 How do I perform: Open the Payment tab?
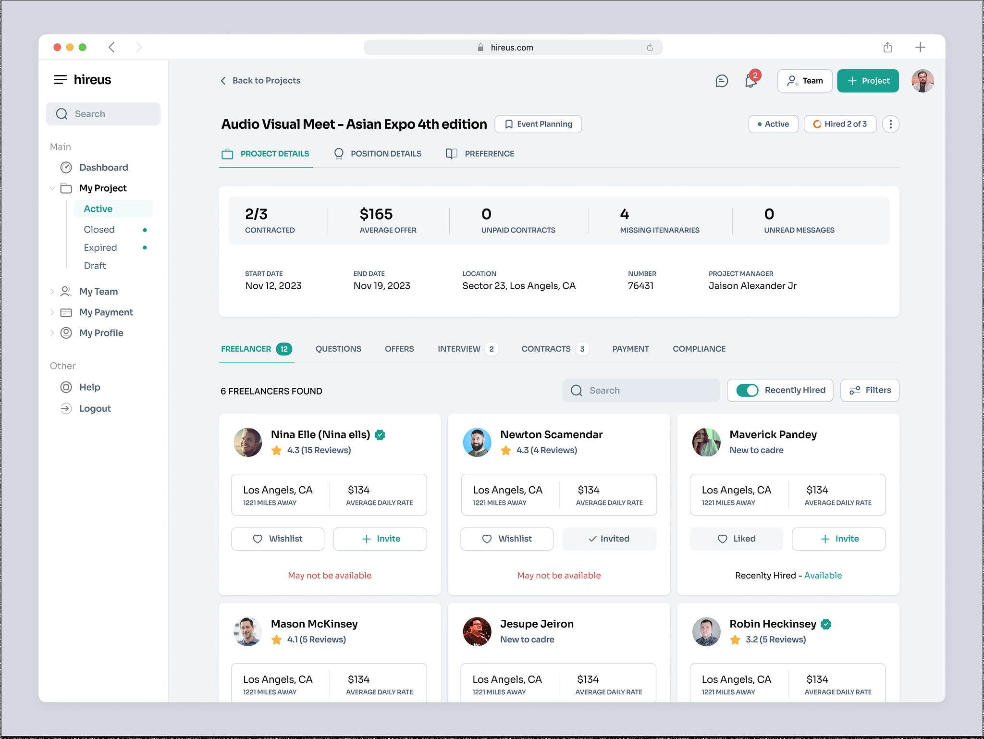(630, 349)
